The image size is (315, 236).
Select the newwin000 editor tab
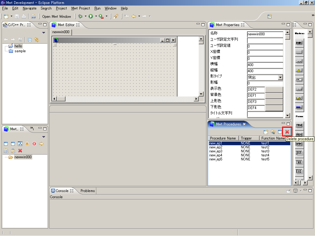(x=61, y=32)
